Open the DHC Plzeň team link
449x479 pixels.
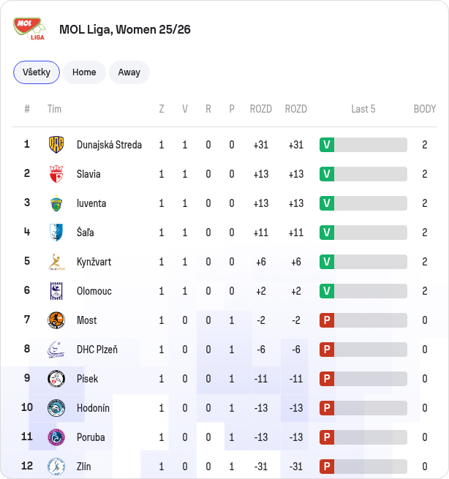(97, 350)
